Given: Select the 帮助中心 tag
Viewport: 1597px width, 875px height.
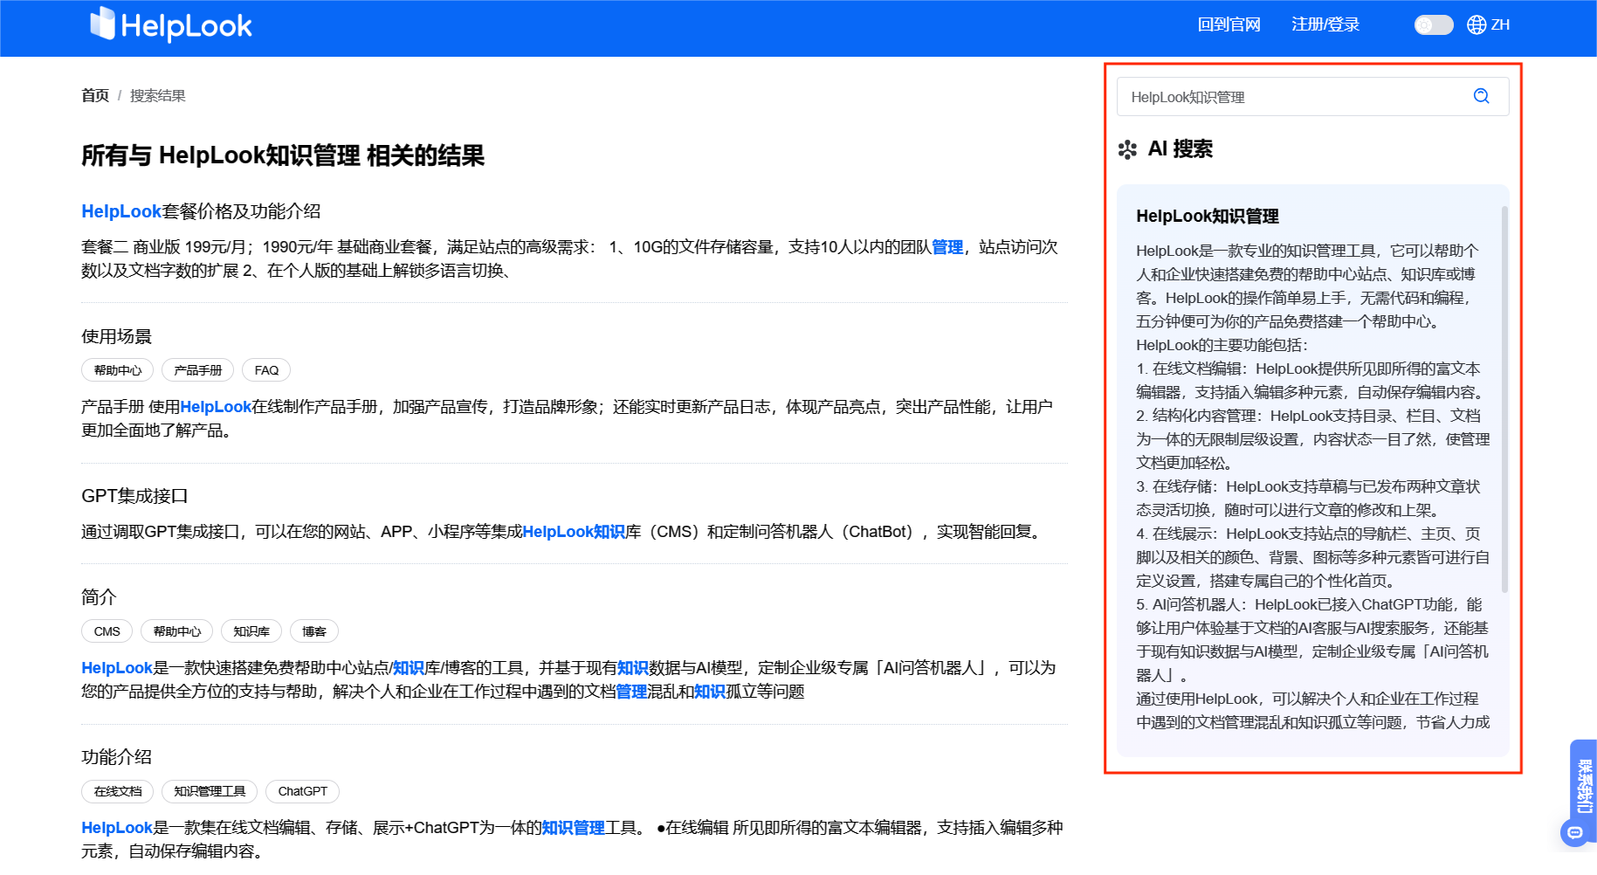Looking at the screenshot, I should [117, 369].
